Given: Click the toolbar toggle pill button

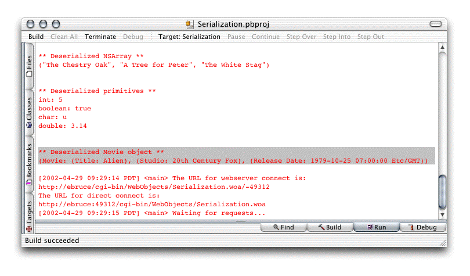Looking at the screenshot, I should coord(436,24).
